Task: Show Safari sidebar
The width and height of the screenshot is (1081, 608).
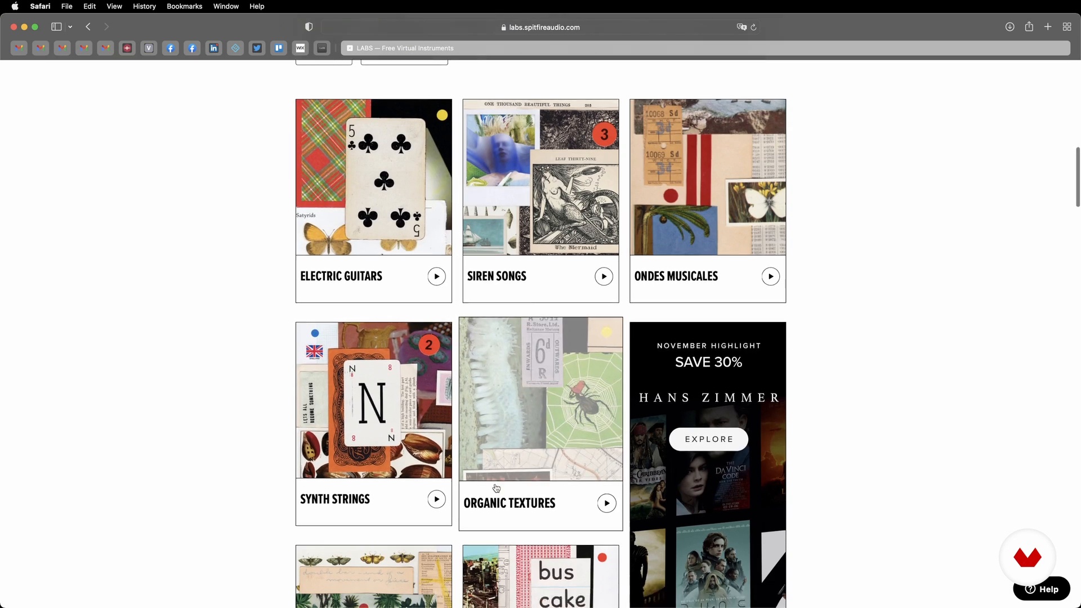Action: 56,27
